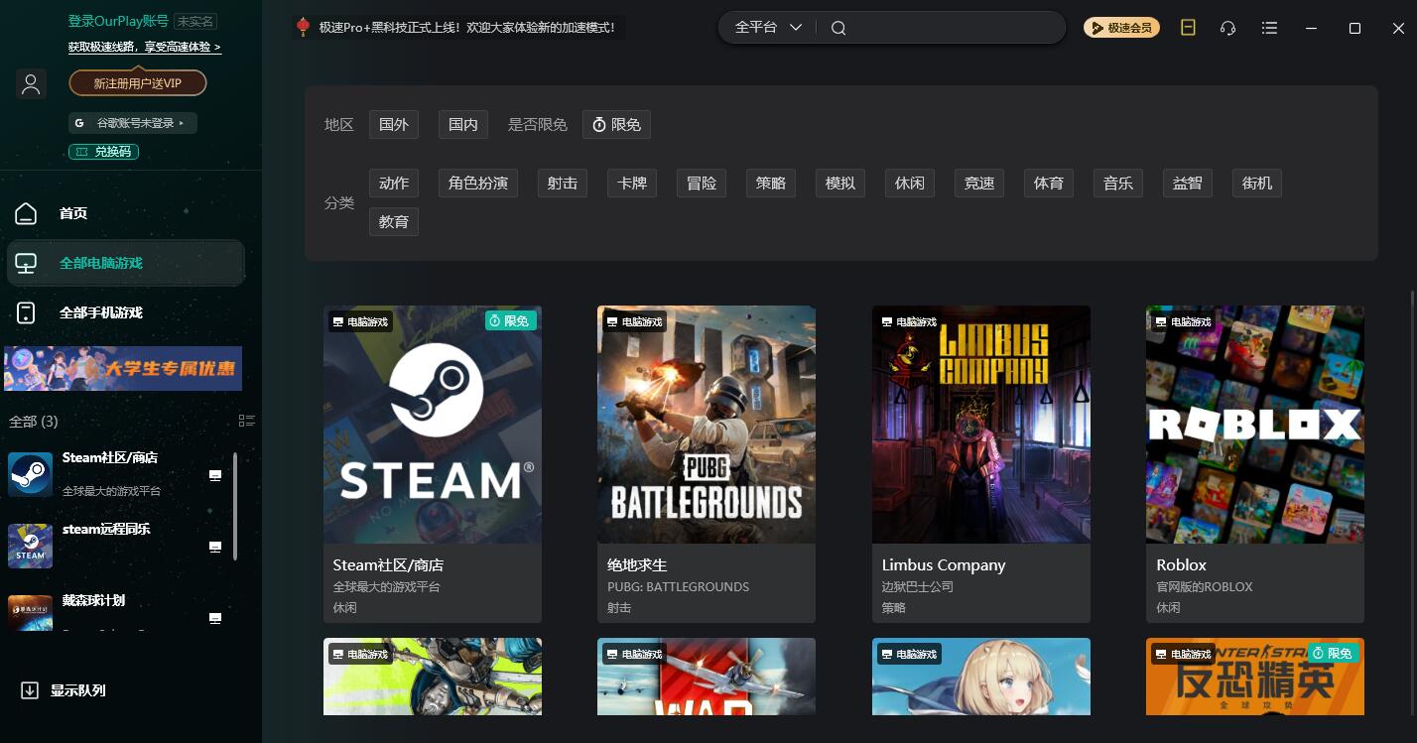The width and height of the screenshot is (1417, 743).
Task: Click the search magnifier icon
Action: click(838, 28)
